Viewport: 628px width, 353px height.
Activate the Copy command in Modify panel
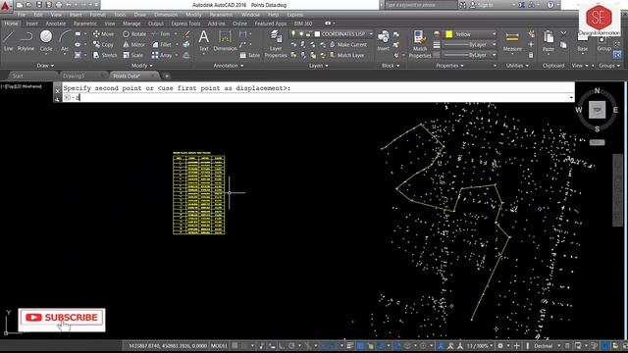click(103, 45)
